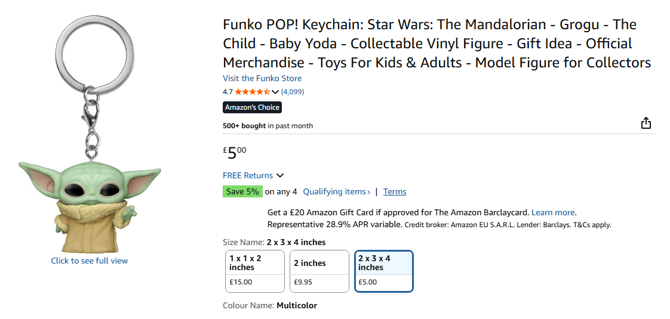Screen dimensions: 670x319
Task: Click the 4.7 rating number
Action: pyautogui.click(x=228, y=92)
